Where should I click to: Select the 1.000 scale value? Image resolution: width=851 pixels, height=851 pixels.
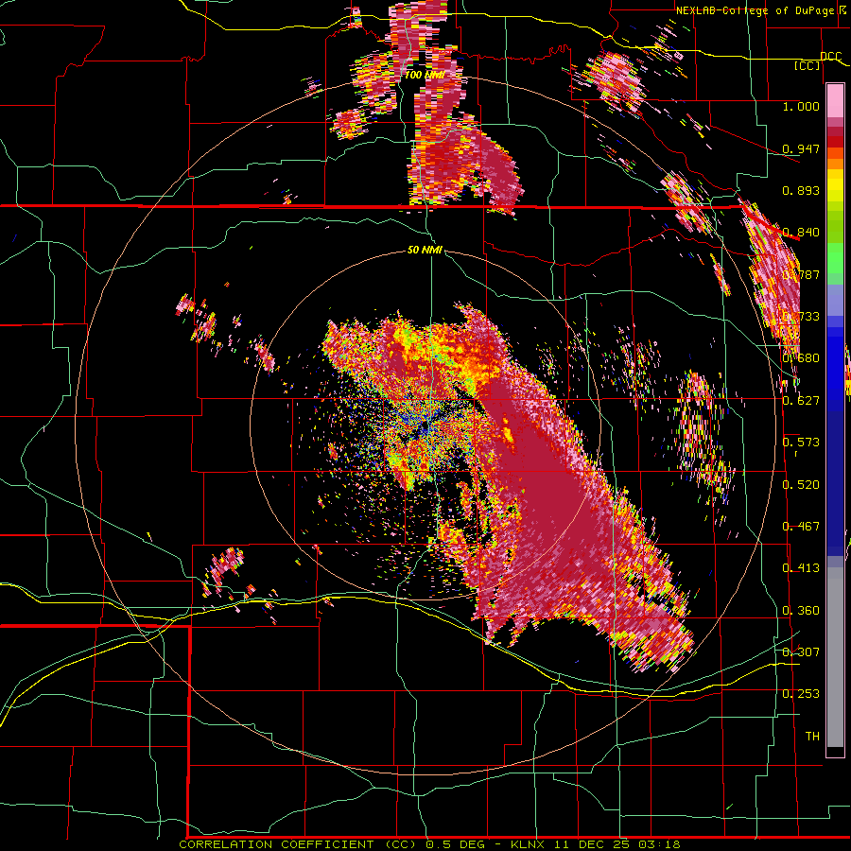[801, 106]
